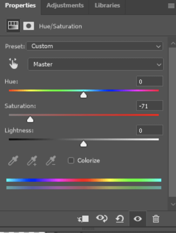Choose the Subtract from Sample eyedropper

pyautogui.click(x=51, y=161)
